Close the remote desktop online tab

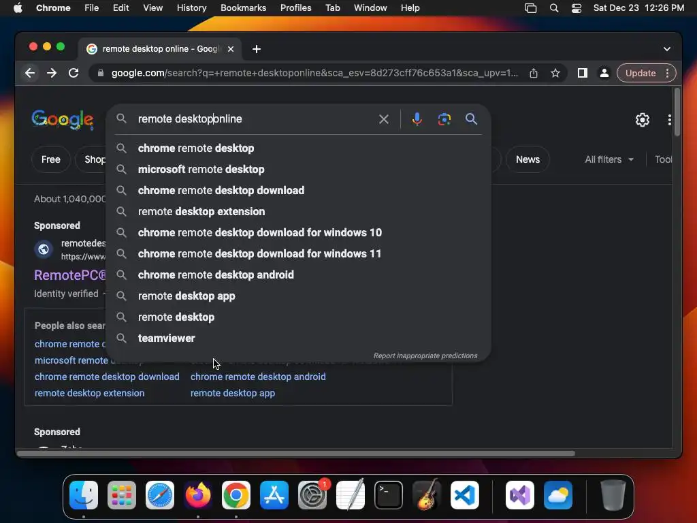231,49
